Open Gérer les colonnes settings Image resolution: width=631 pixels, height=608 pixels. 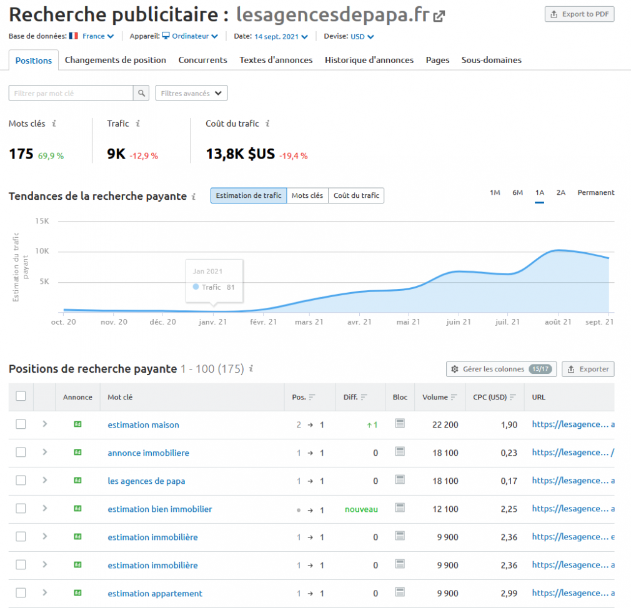click(x=501, y=369)
